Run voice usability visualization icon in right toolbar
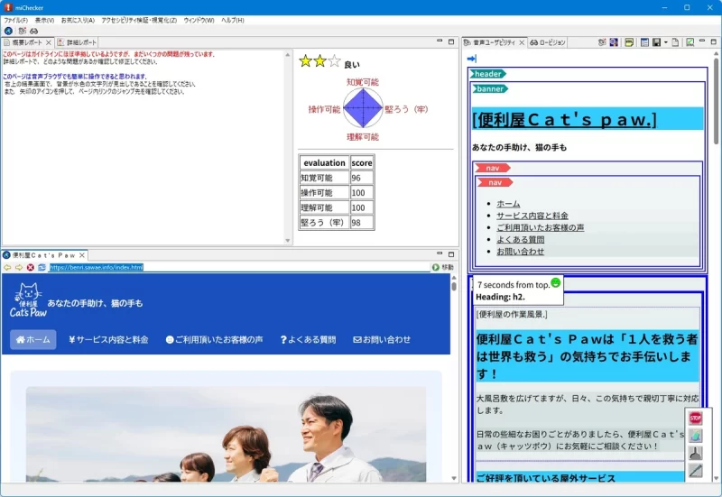 coord(602,42)
